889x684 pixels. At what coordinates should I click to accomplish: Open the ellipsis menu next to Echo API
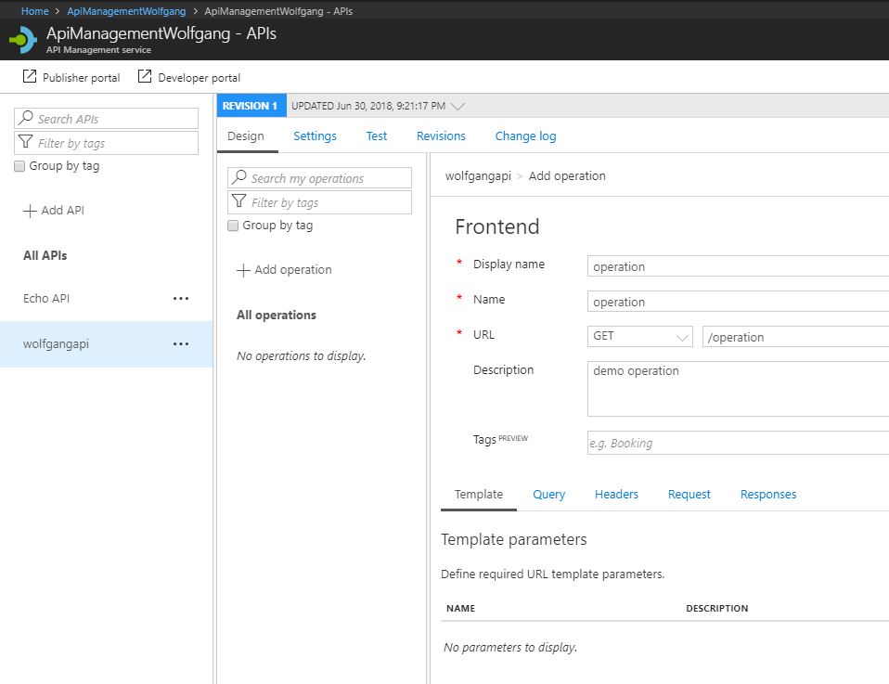[x=181, y=297]
